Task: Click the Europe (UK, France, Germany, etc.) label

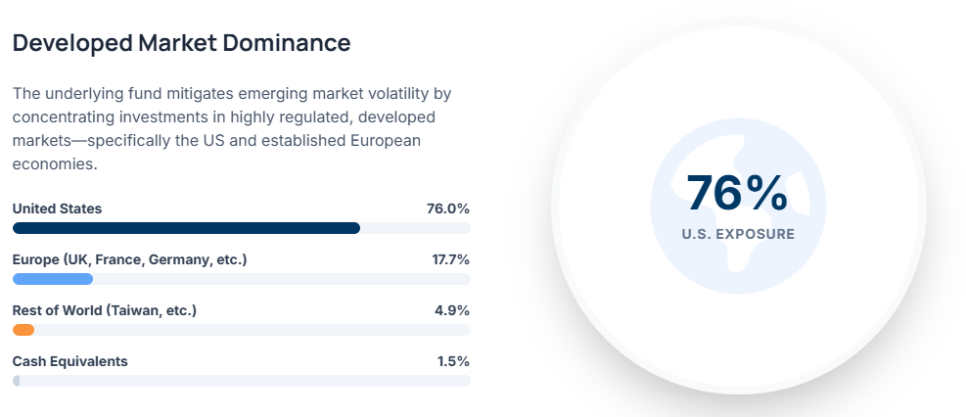Action: click(129, 259)
